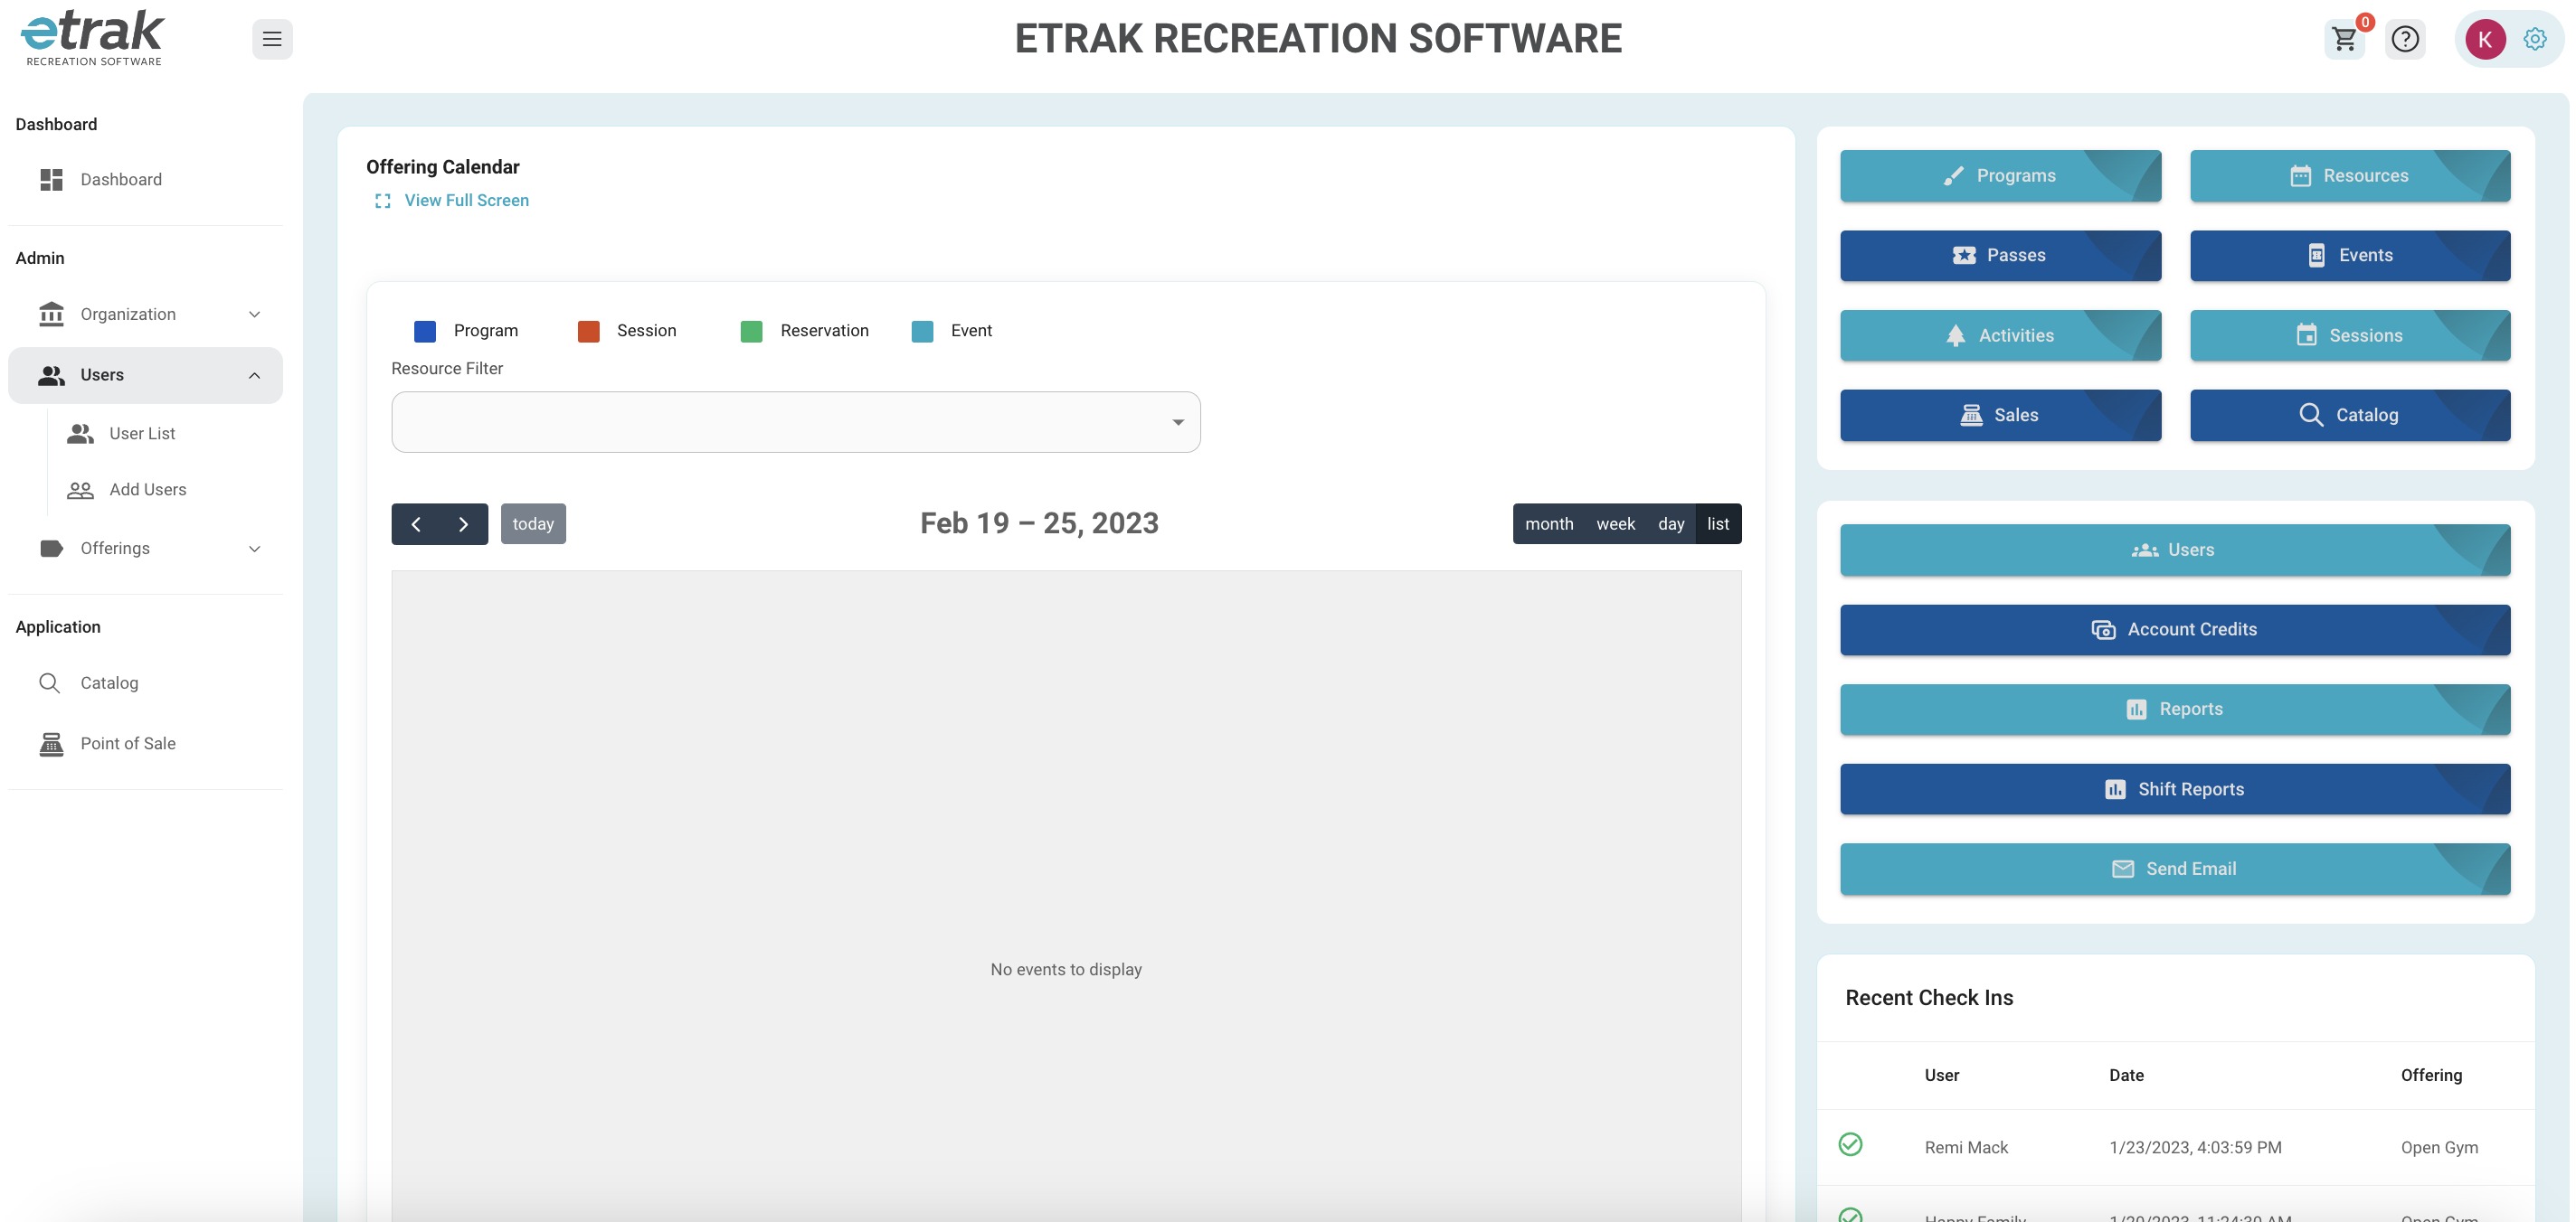Open the Activities tile
Screen dimensions: 2576x1222
coord(2000,335)
